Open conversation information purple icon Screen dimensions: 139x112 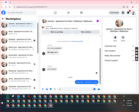pyautogui.click(x=98, y=21)
